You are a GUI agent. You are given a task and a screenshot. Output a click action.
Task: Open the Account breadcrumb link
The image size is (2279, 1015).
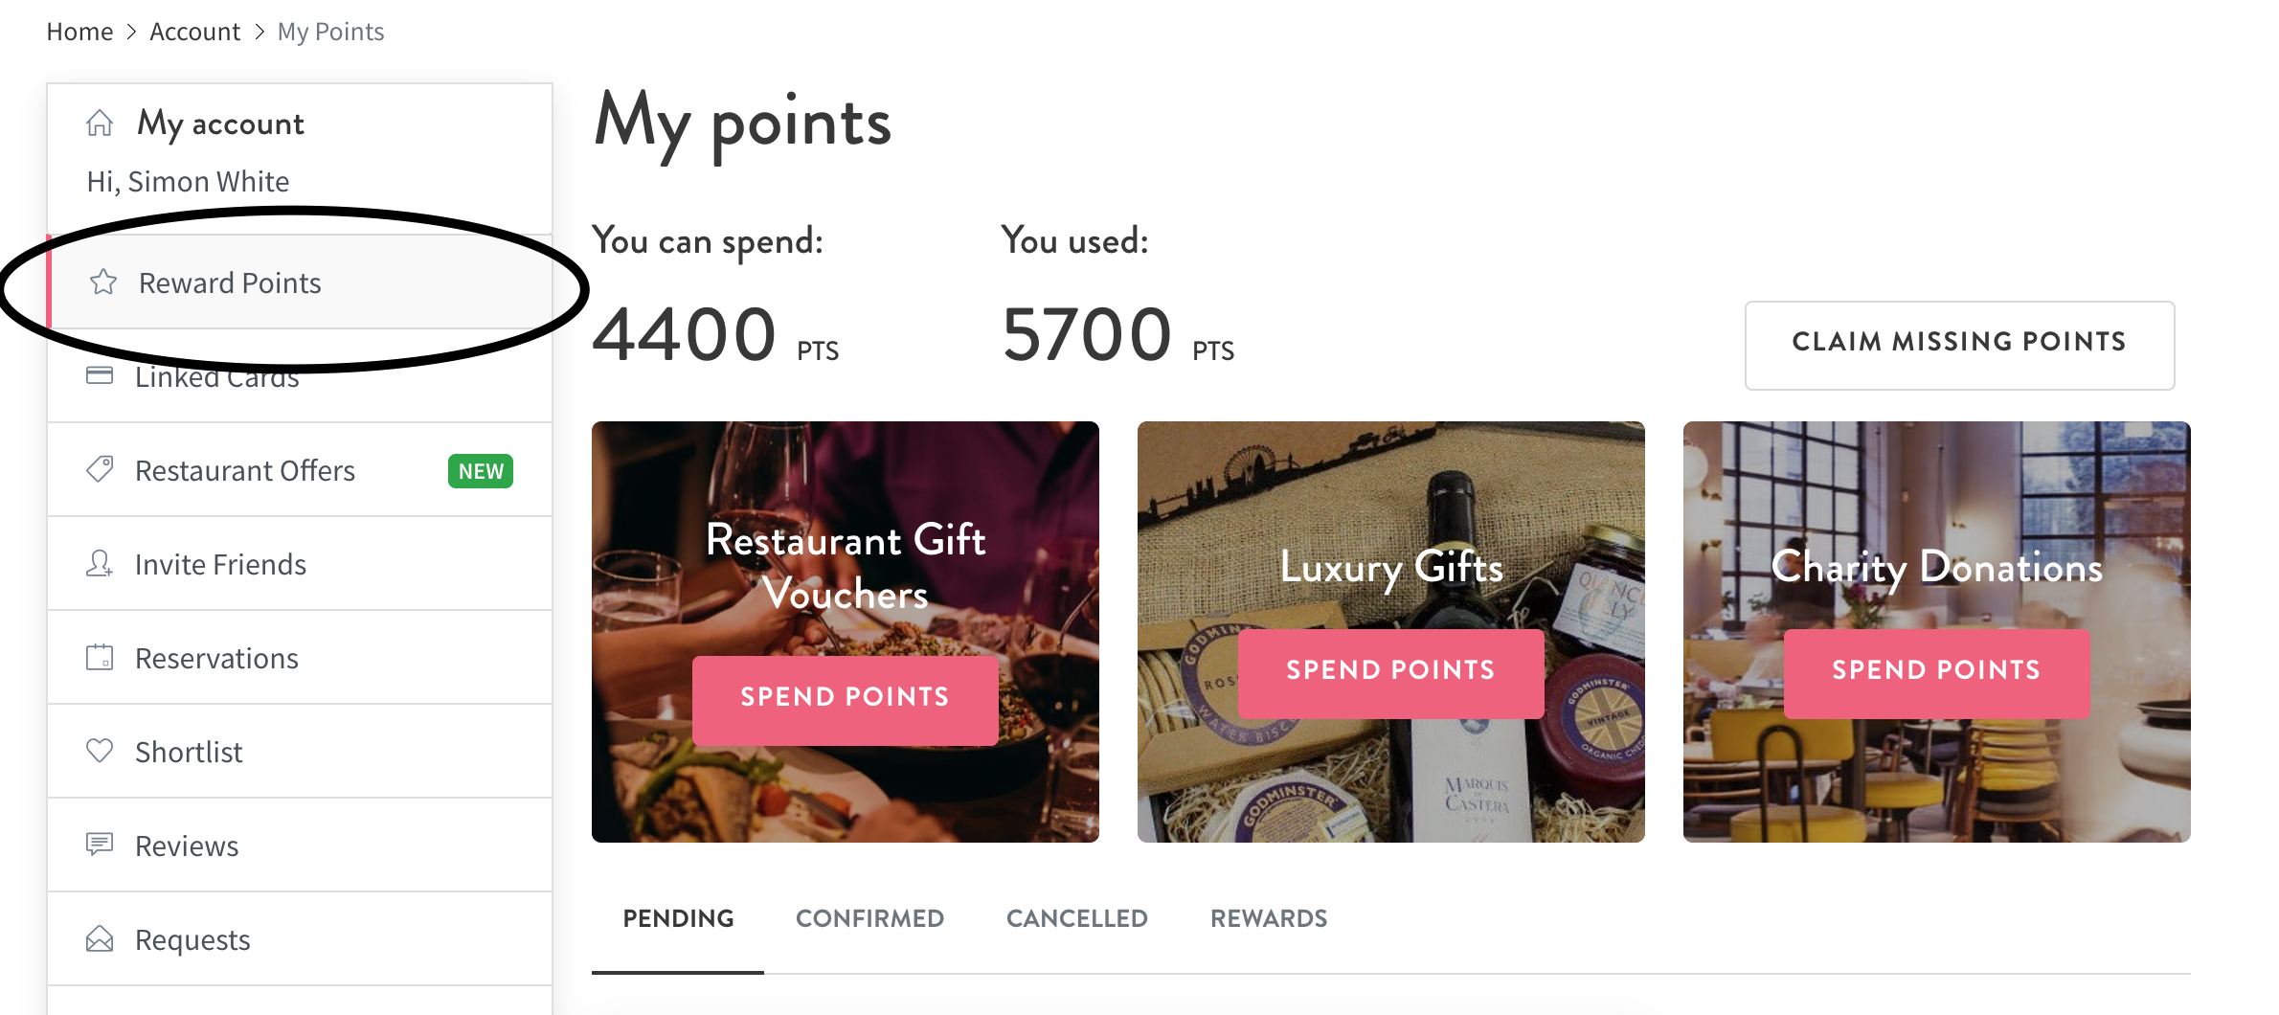coord(194,32)
